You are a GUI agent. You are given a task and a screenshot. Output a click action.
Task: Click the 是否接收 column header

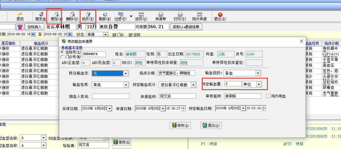[x=9, y=43]
